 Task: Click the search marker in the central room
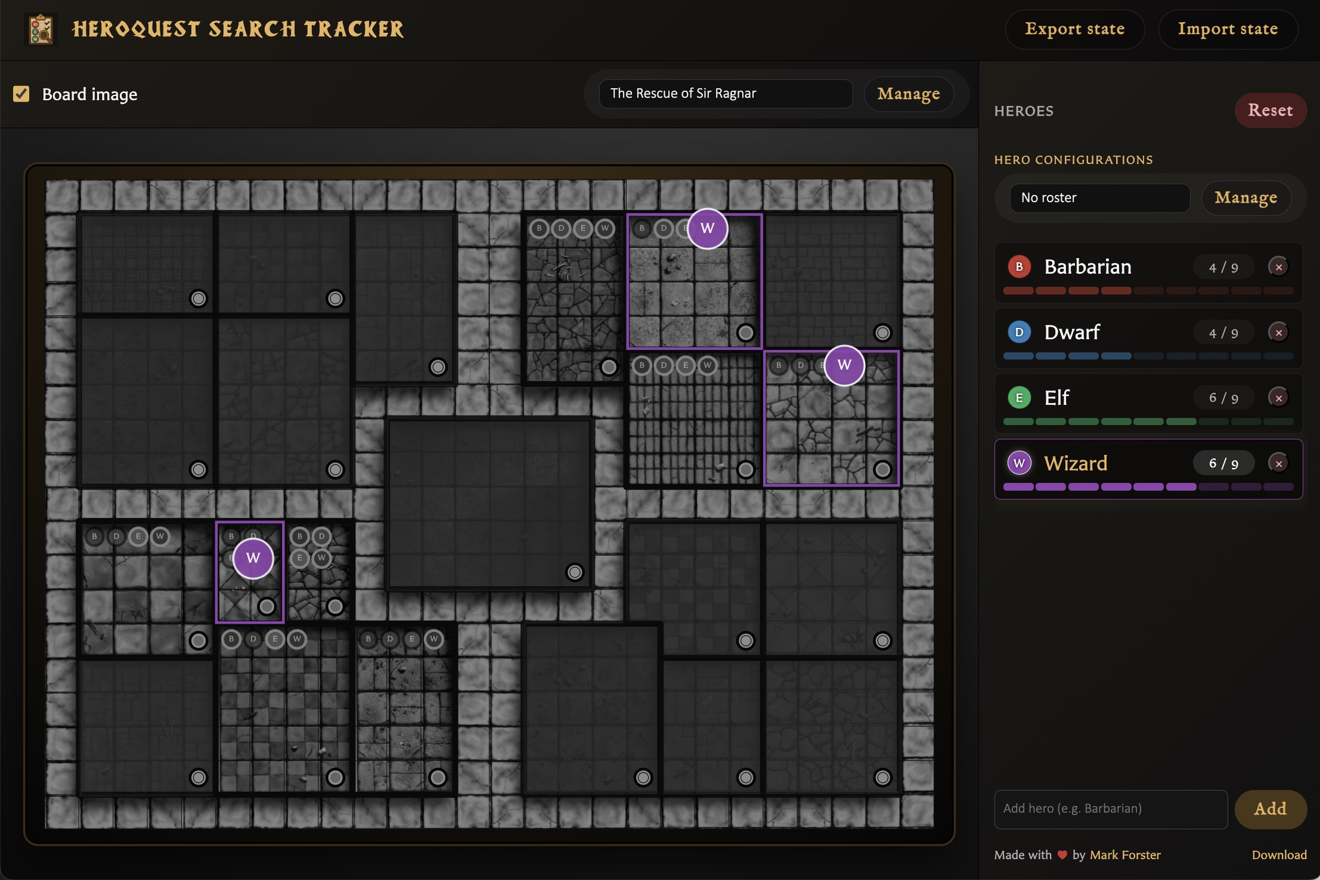(x=575, y=572)
